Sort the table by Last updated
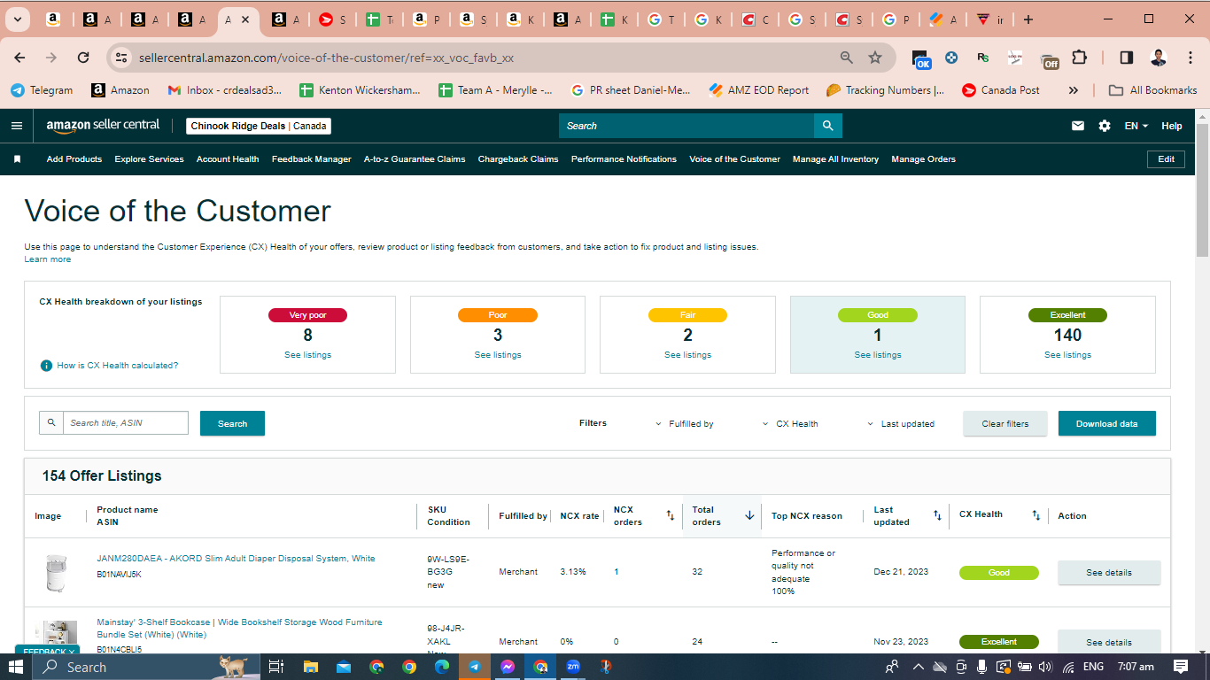The height and width of the screenshot is (680, 1210). pos(937,515)
